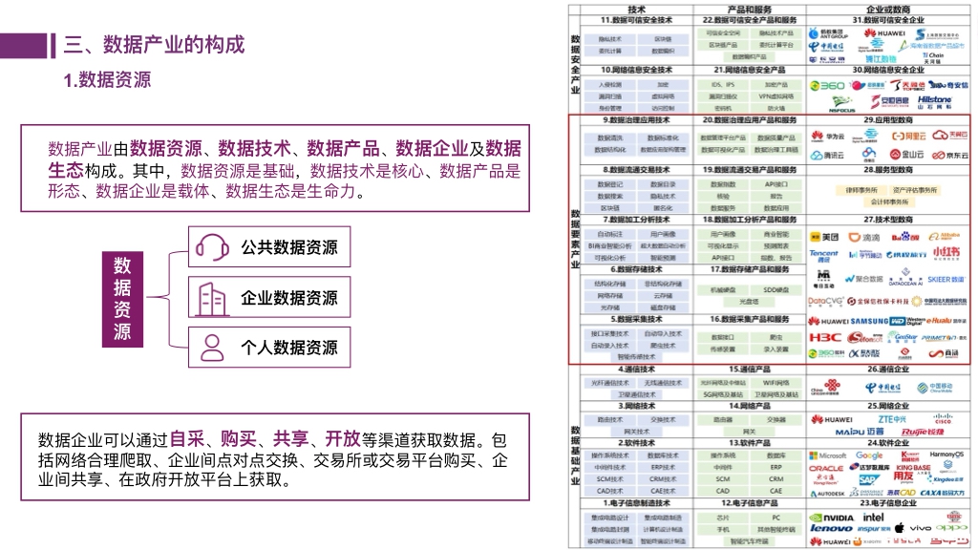The height and width of the screenshot is (550, 978).
Task: Click heading 21.网络信息安全产品
Action: (x=749, y=70)
